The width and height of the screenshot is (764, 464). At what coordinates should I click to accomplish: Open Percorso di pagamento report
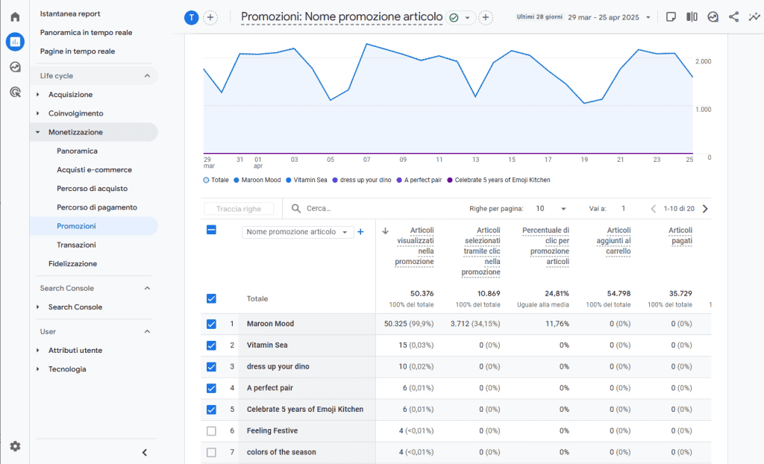tap(97, 207)
